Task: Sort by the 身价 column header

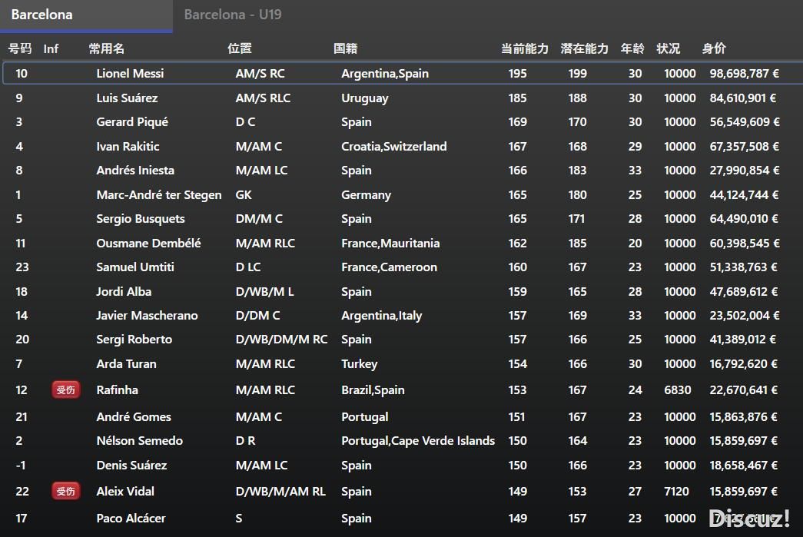Action: [x=714, y=48]
